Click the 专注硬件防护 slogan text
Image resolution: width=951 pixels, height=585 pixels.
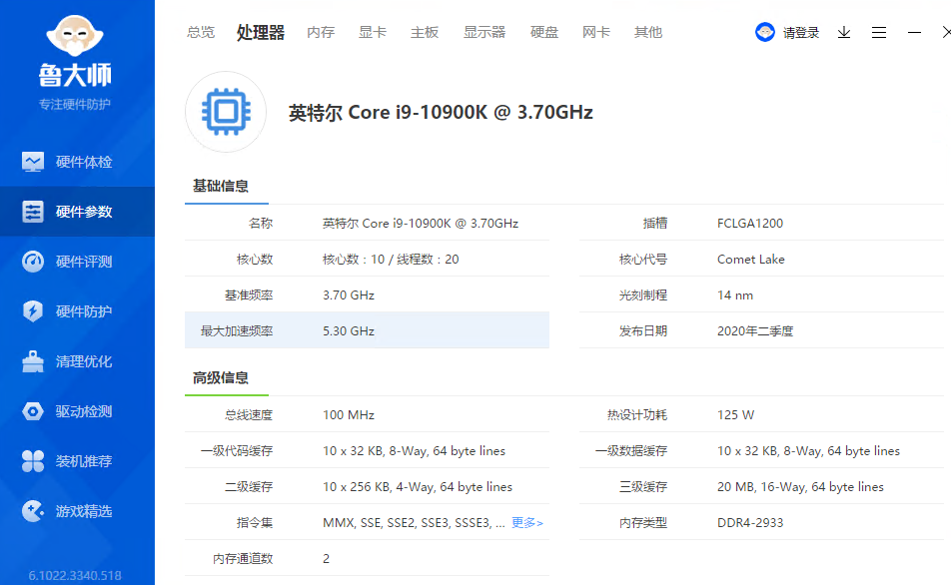[x=75, y=104]
